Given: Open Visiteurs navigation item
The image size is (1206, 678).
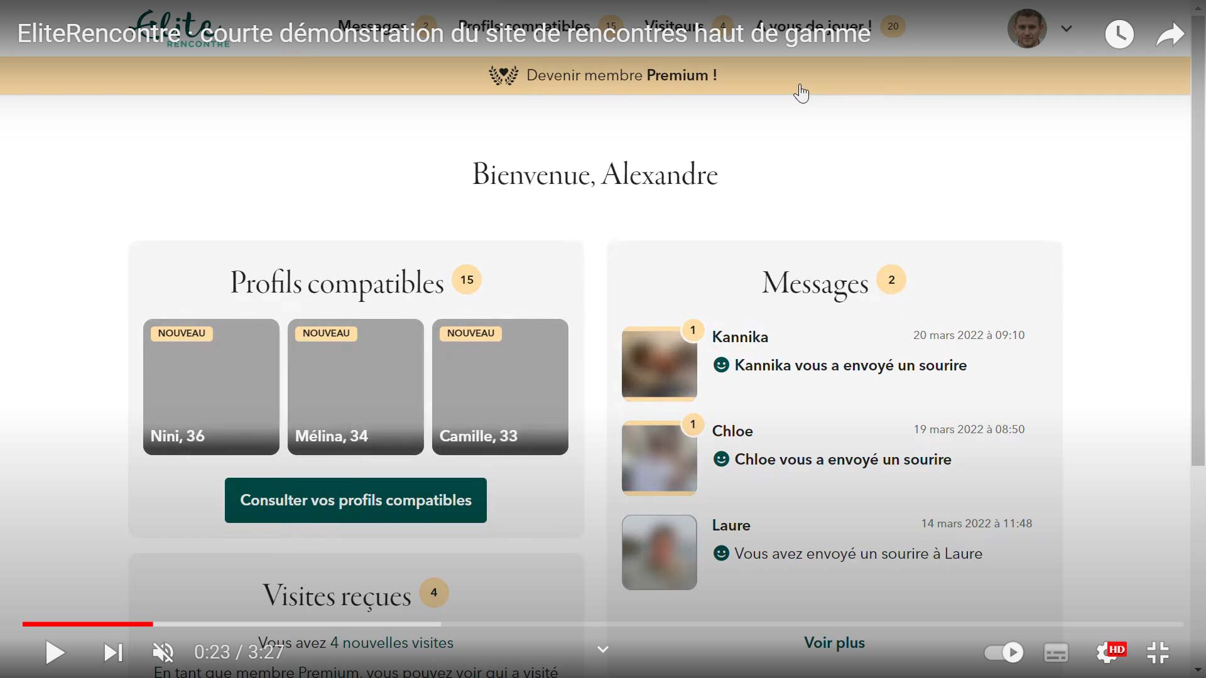Looking at the screenshot, I should pos(674,26).
